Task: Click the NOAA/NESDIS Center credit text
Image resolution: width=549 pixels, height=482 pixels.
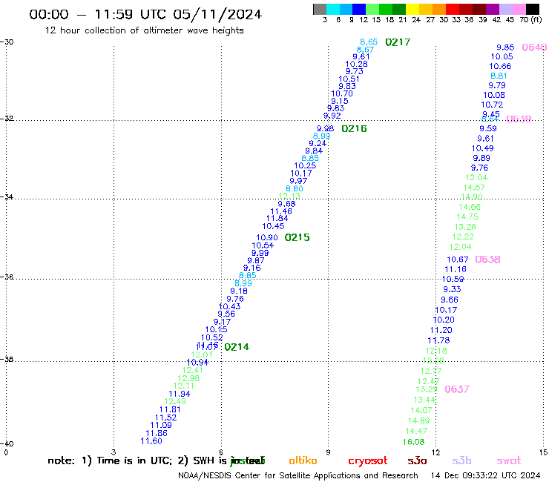Action: tap(298, 476)
